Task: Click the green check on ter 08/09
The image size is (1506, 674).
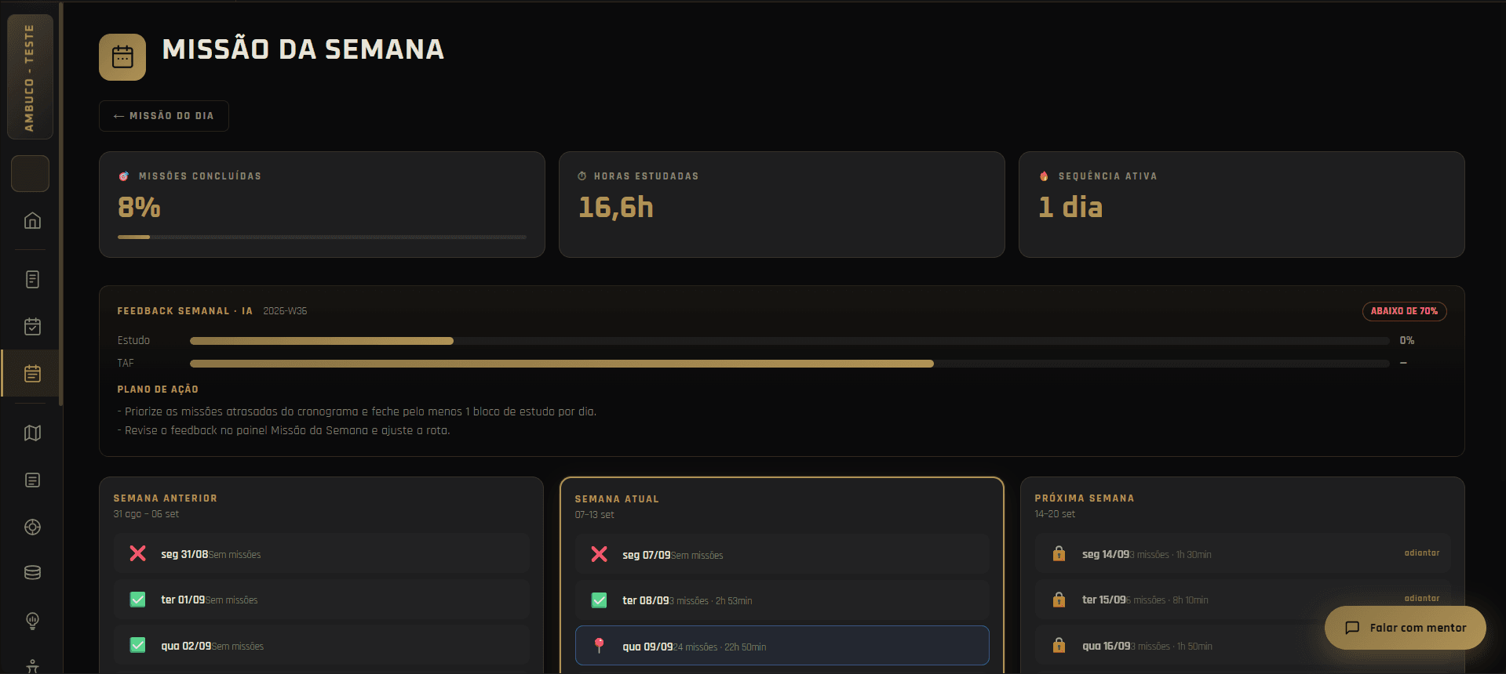Action: click(x=599, y=600)
